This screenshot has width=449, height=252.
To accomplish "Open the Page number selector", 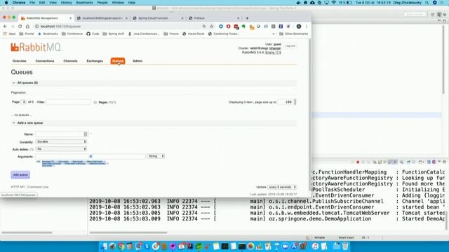I will [x=23, y=102].
